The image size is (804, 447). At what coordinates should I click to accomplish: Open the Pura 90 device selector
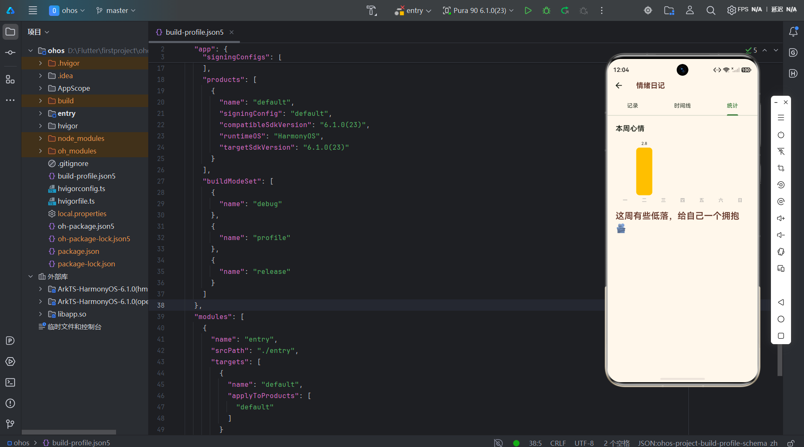pos(478,10)
